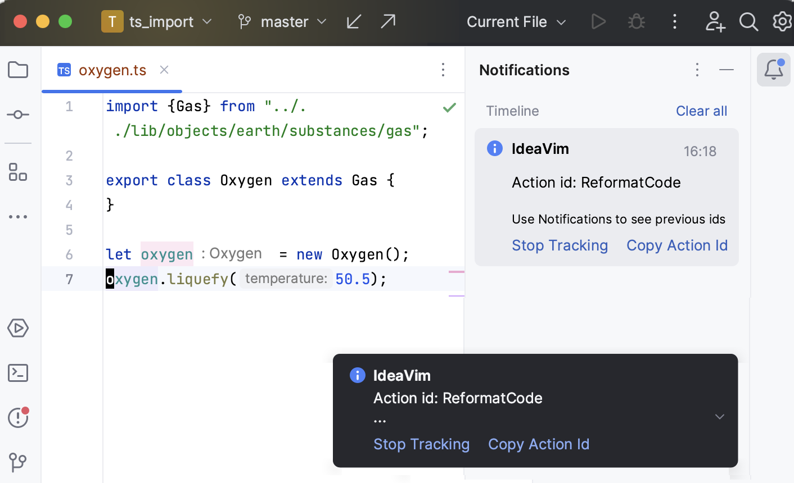Click the More tool windows icon
Image resolution: width=794 pixels, height=483 pixels.
[17, 217]
